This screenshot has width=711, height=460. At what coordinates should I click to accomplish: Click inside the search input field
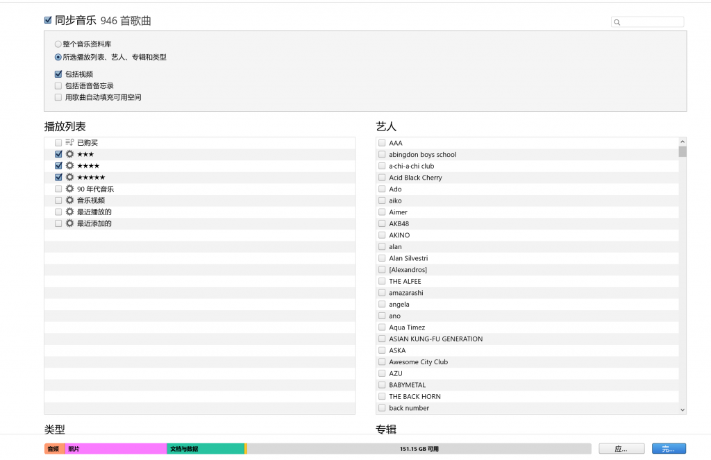tap(652, 22)
